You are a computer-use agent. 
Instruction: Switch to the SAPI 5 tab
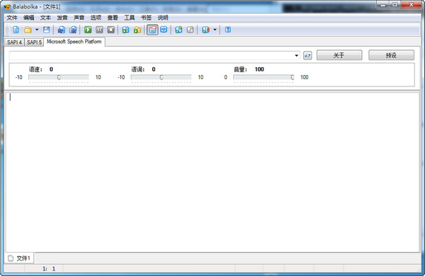[34, 42]
